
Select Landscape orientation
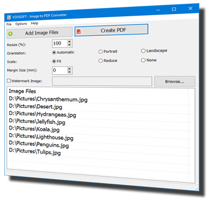pos(154,51)
